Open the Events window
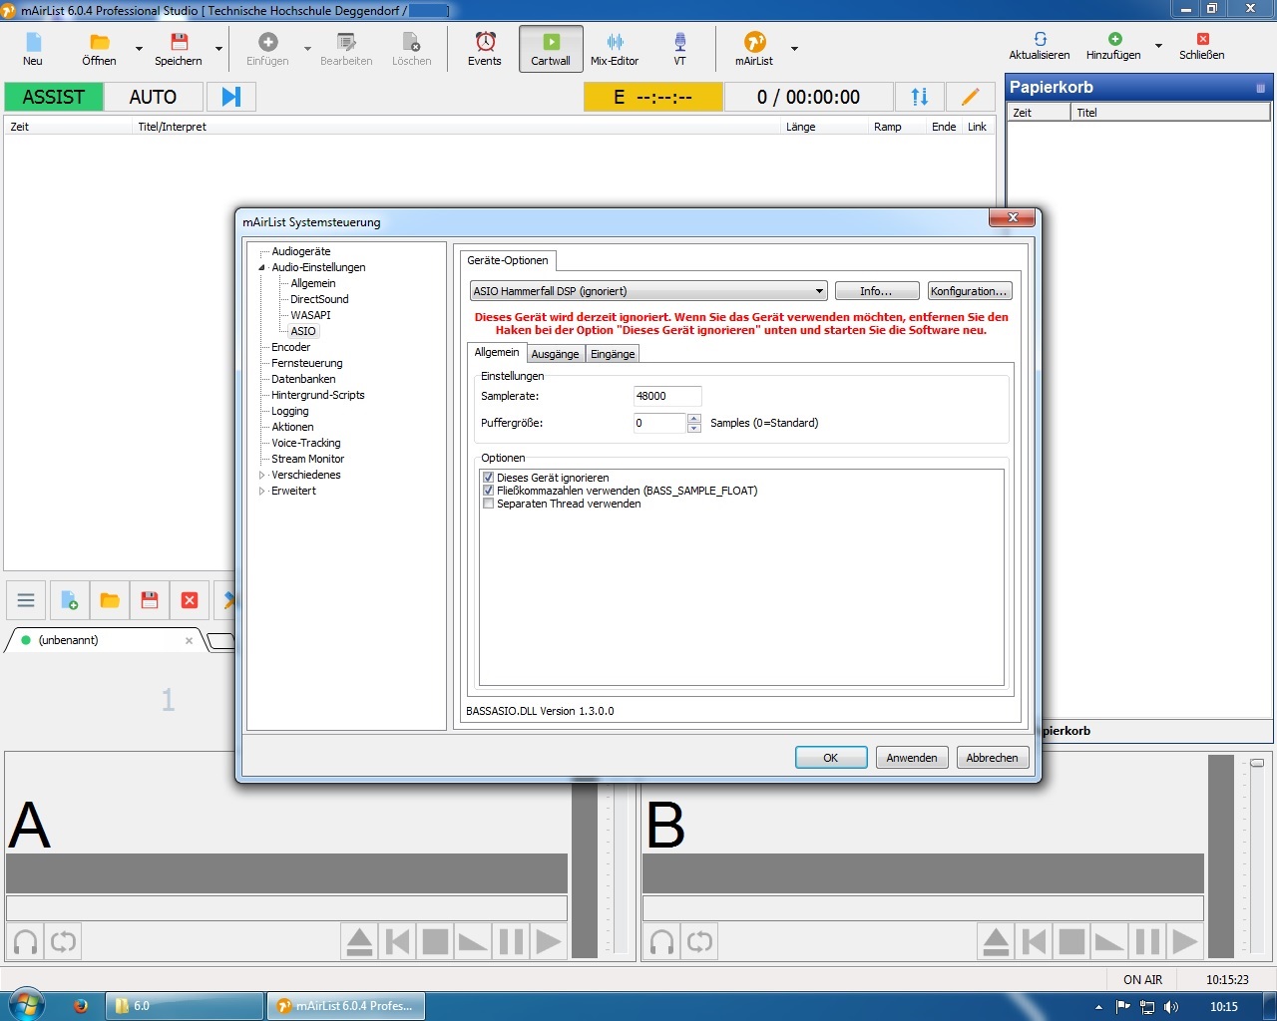Viewport: 1277px width, 1021px height. tap(485, 49)
